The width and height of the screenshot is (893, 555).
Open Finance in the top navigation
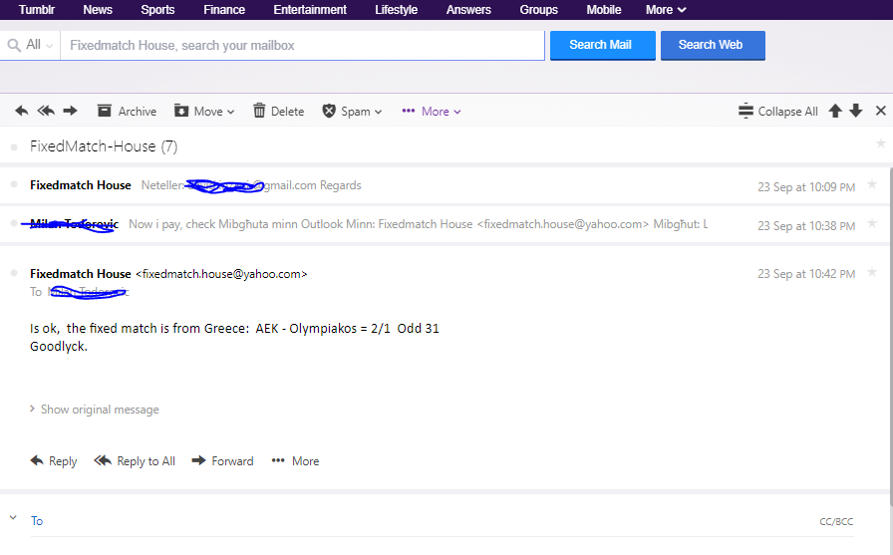[x=224, y=10]
